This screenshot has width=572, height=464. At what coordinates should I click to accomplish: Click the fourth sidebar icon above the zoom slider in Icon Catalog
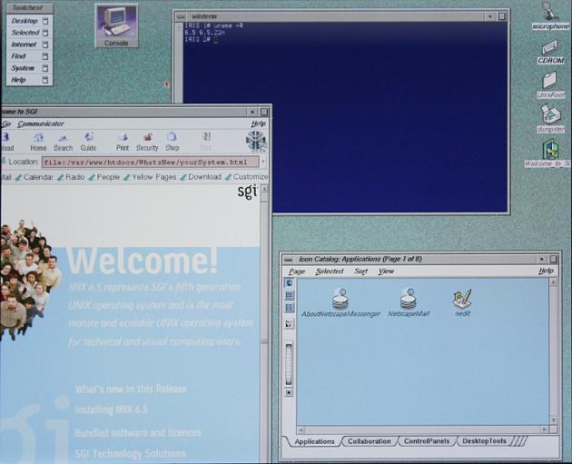click(289, 323)
